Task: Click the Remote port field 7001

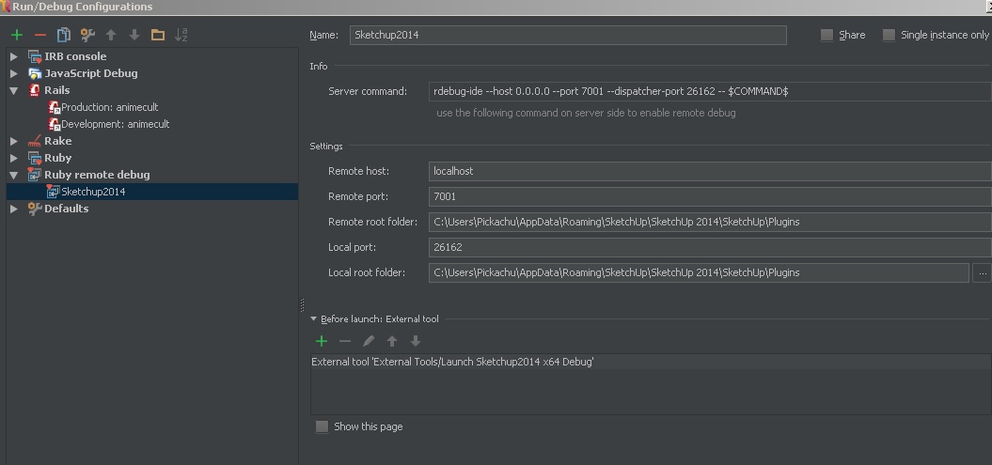Action: 710,196
